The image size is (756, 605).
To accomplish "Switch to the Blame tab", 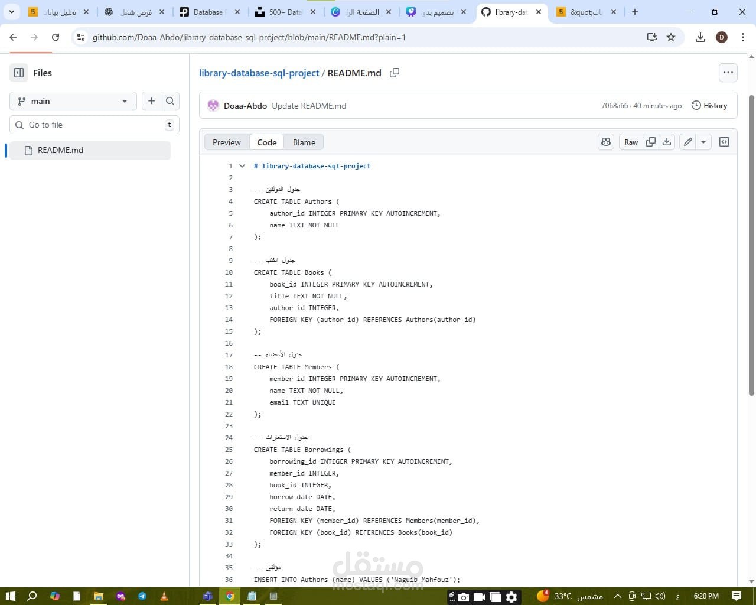I will (304, 142).
